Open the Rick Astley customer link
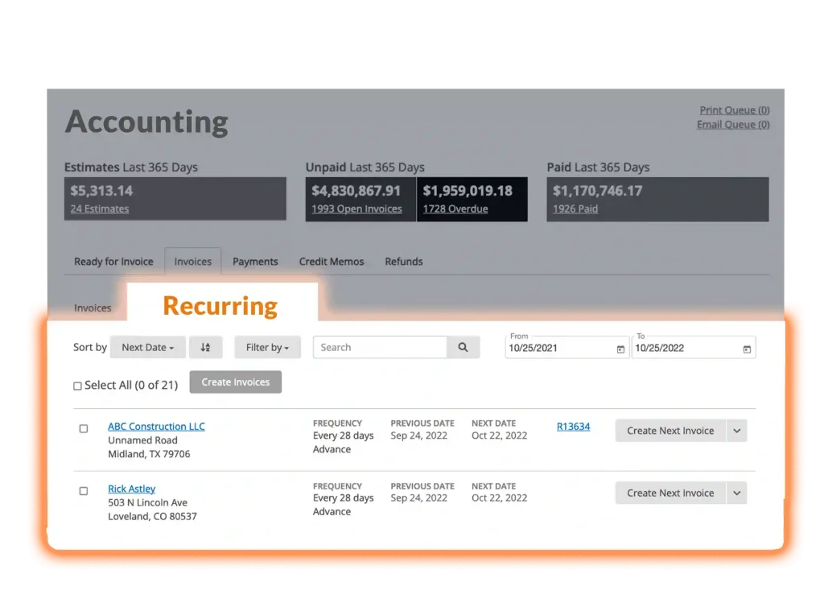 [x=132, y=489]
